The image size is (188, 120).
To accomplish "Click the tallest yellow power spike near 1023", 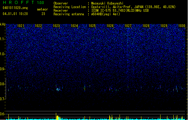I will click(x=56, y=116).
